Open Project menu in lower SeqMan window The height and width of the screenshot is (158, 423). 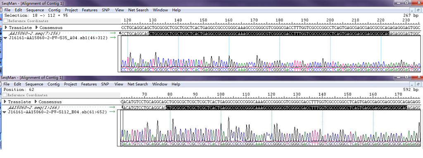click(71, 84)
